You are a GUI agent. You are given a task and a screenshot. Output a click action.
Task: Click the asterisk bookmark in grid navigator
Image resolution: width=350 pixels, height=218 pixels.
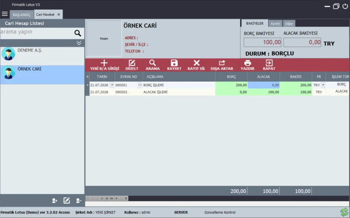click(116, 198)
